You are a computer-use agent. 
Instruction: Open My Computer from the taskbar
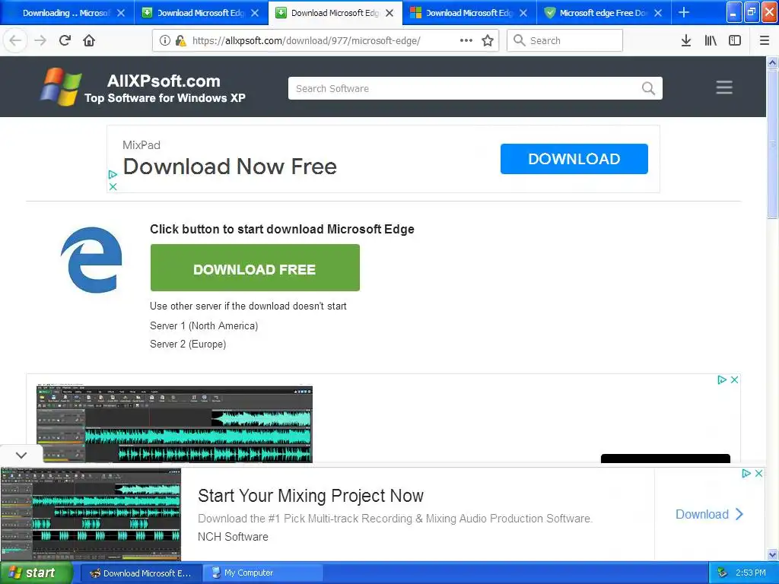(x=263, y=573)
